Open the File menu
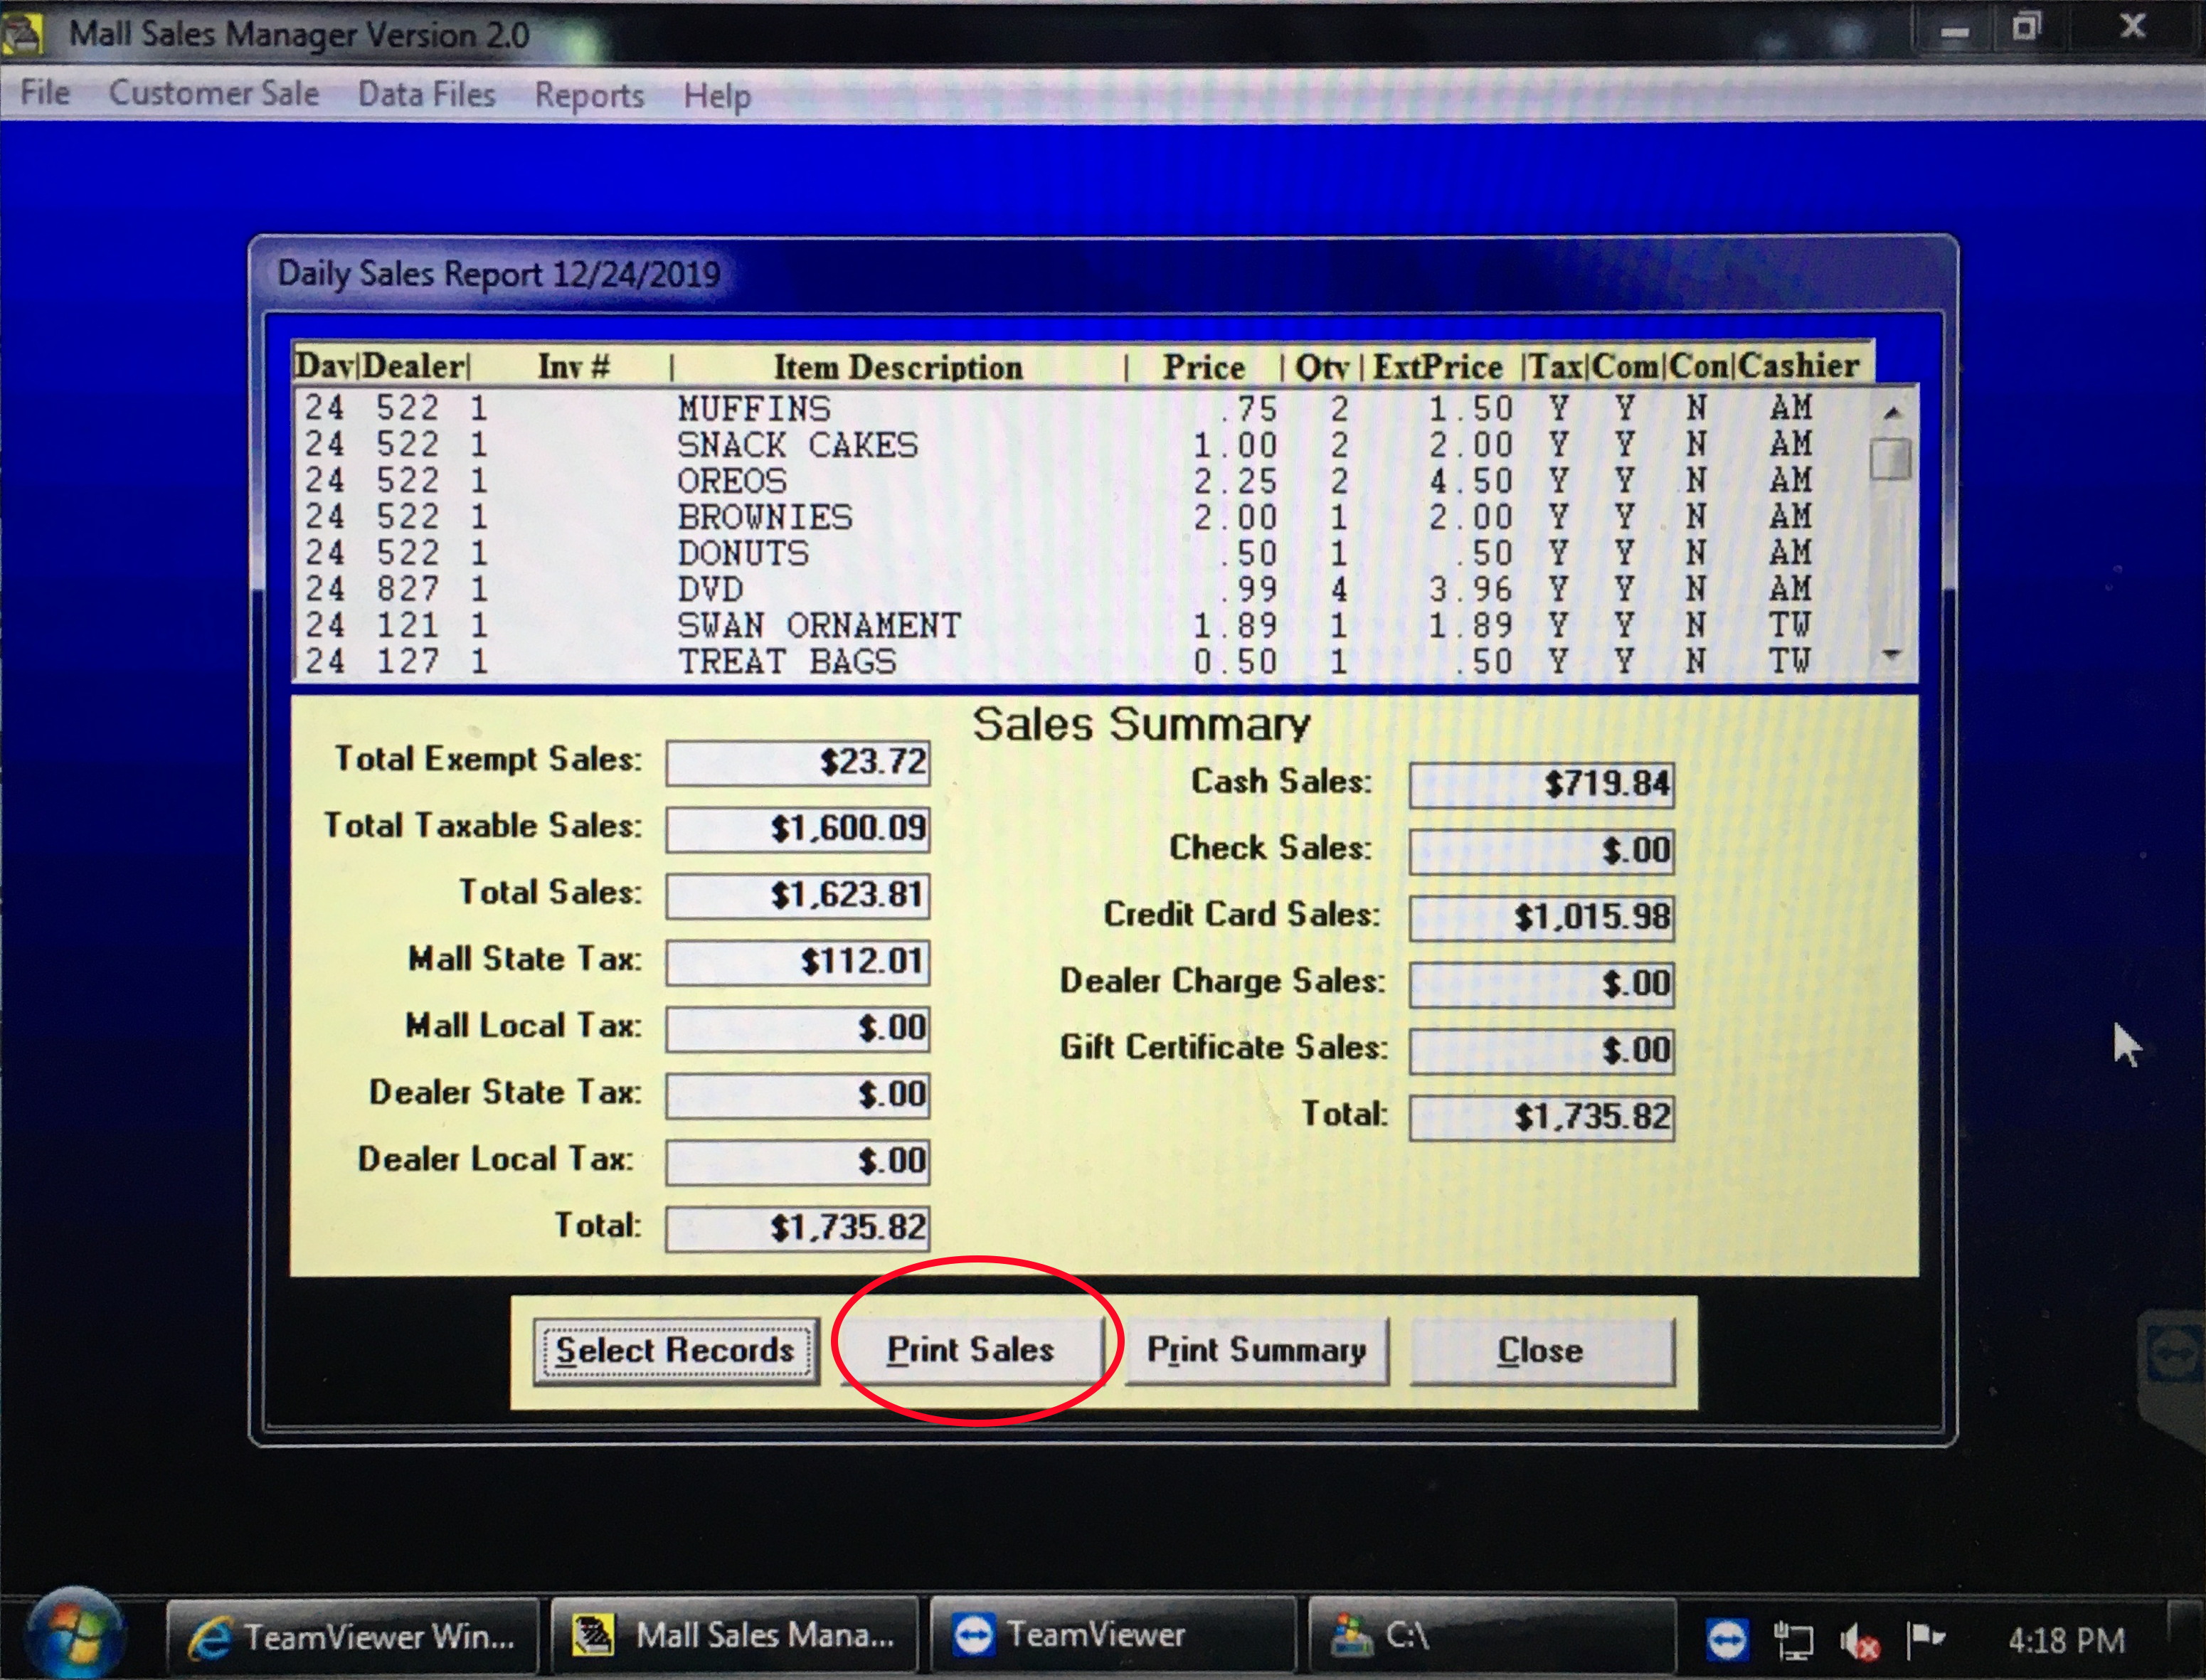The image size is (2206, 1680). click(45, 93)
